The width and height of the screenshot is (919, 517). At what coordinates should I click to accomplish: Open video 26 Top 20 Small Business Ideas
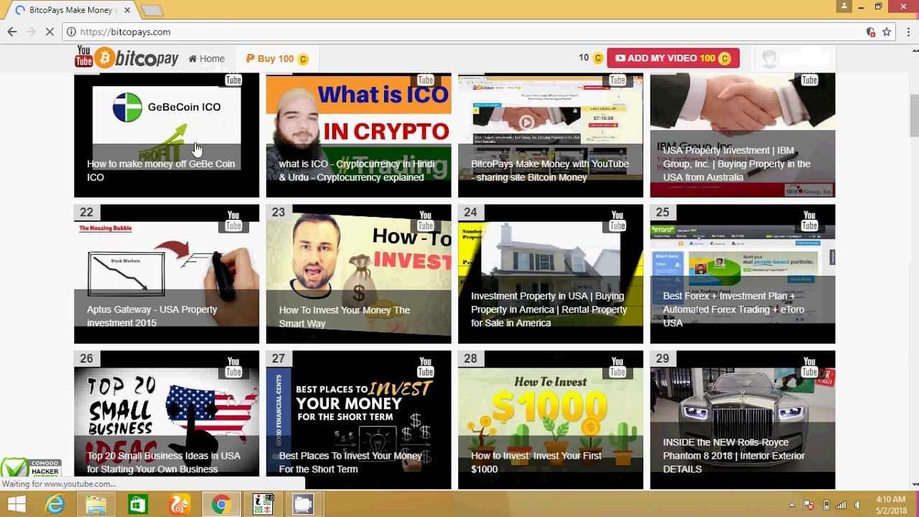[x=167, y=420]
